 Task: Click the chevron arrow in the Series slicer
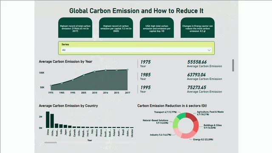[209, 50]
